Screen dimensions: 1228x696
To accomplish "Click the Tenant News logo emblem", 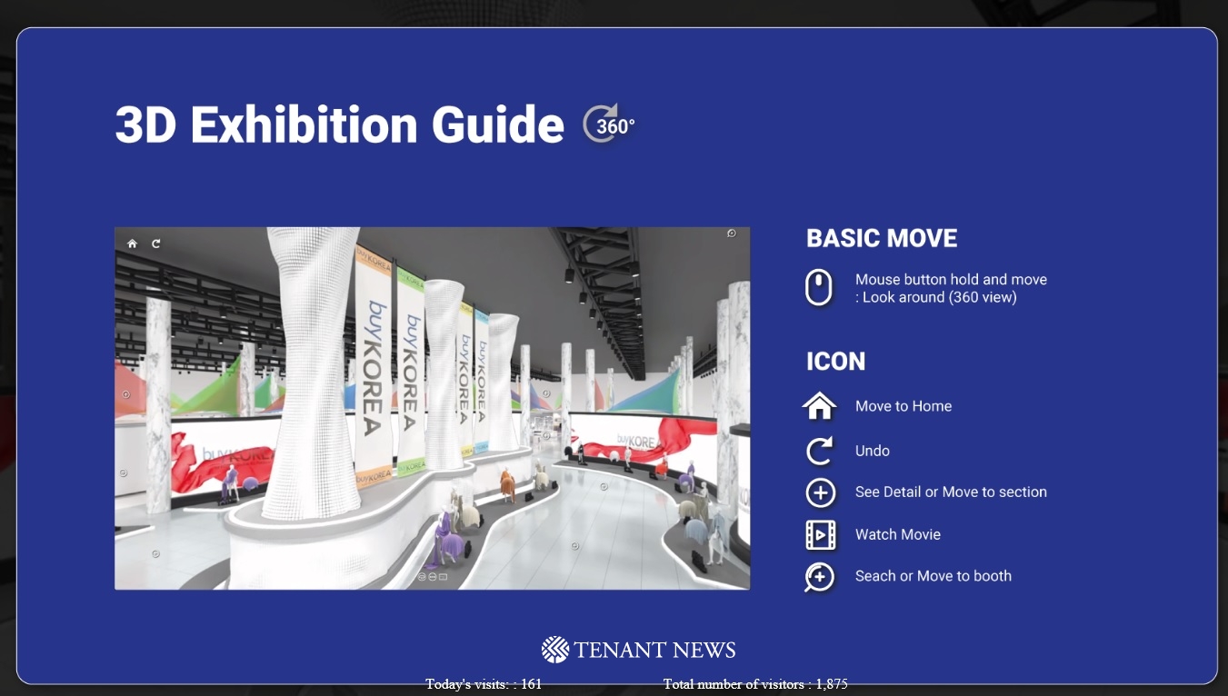I will click(555, 650).
